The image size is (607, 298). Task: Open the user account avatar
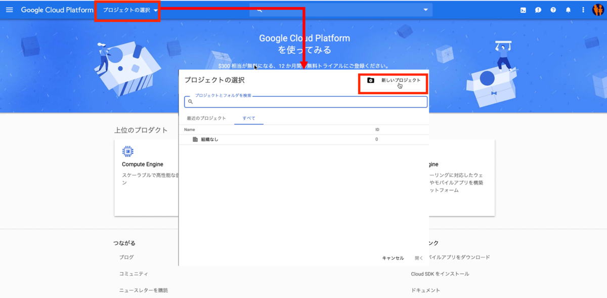[598, 10]
